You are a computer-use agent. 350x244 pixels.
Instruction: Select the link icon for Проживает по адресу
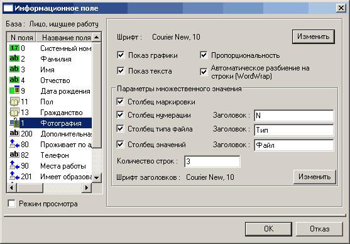pos(14,144)
